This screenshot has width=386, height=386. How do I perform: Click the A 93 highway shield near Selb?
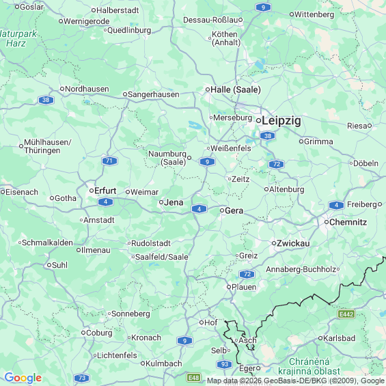point(225,364)
